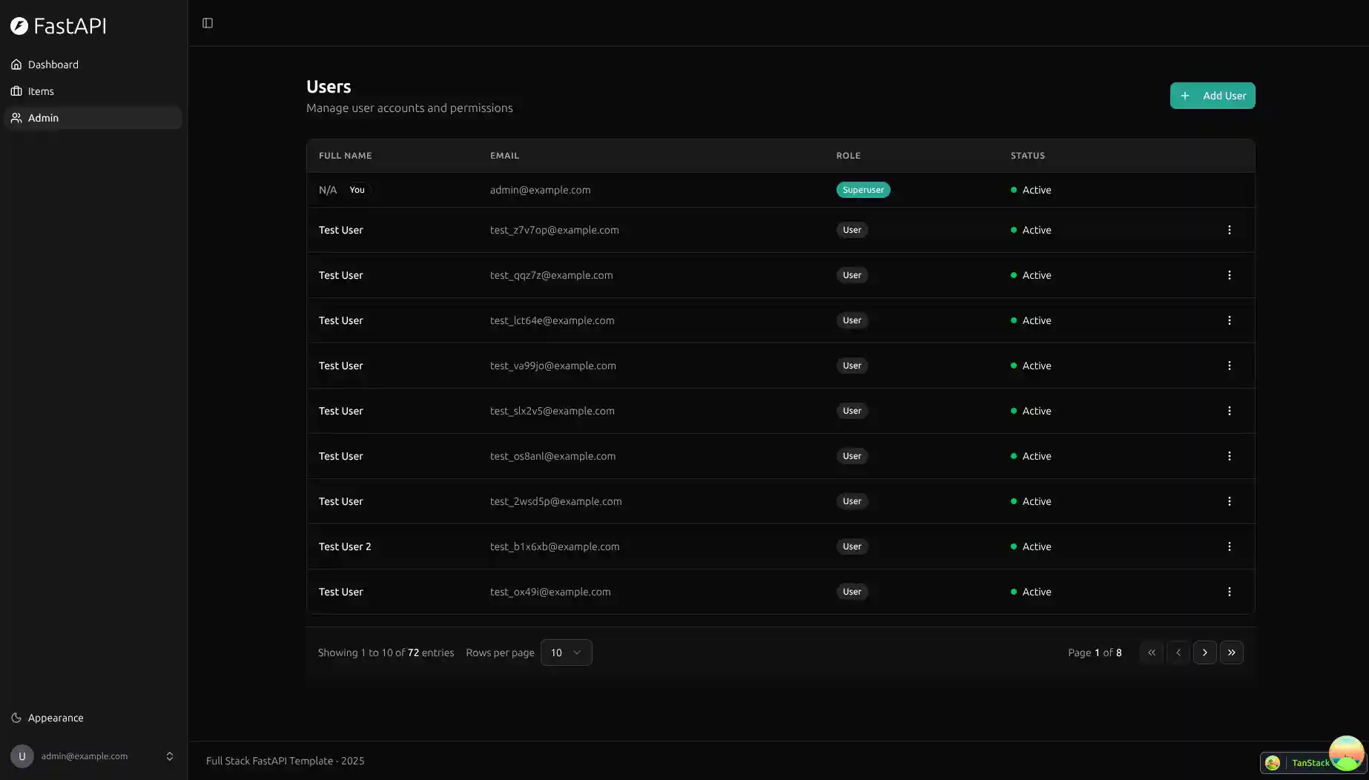Image resolution: width=1369 pixels, height=780 pixels.
Task: Jump to first page with double-chevron icon
Action: [x=1151, y=652]
